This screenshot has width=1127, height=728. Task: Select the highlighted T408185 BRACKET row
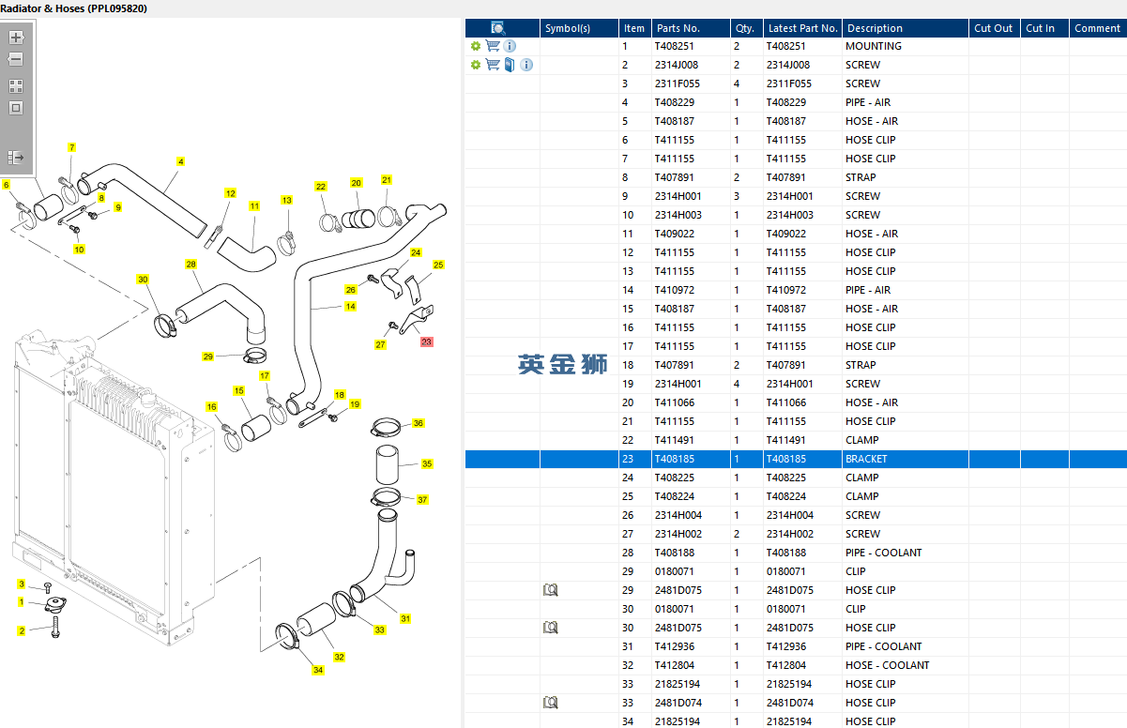click(796, 459)
